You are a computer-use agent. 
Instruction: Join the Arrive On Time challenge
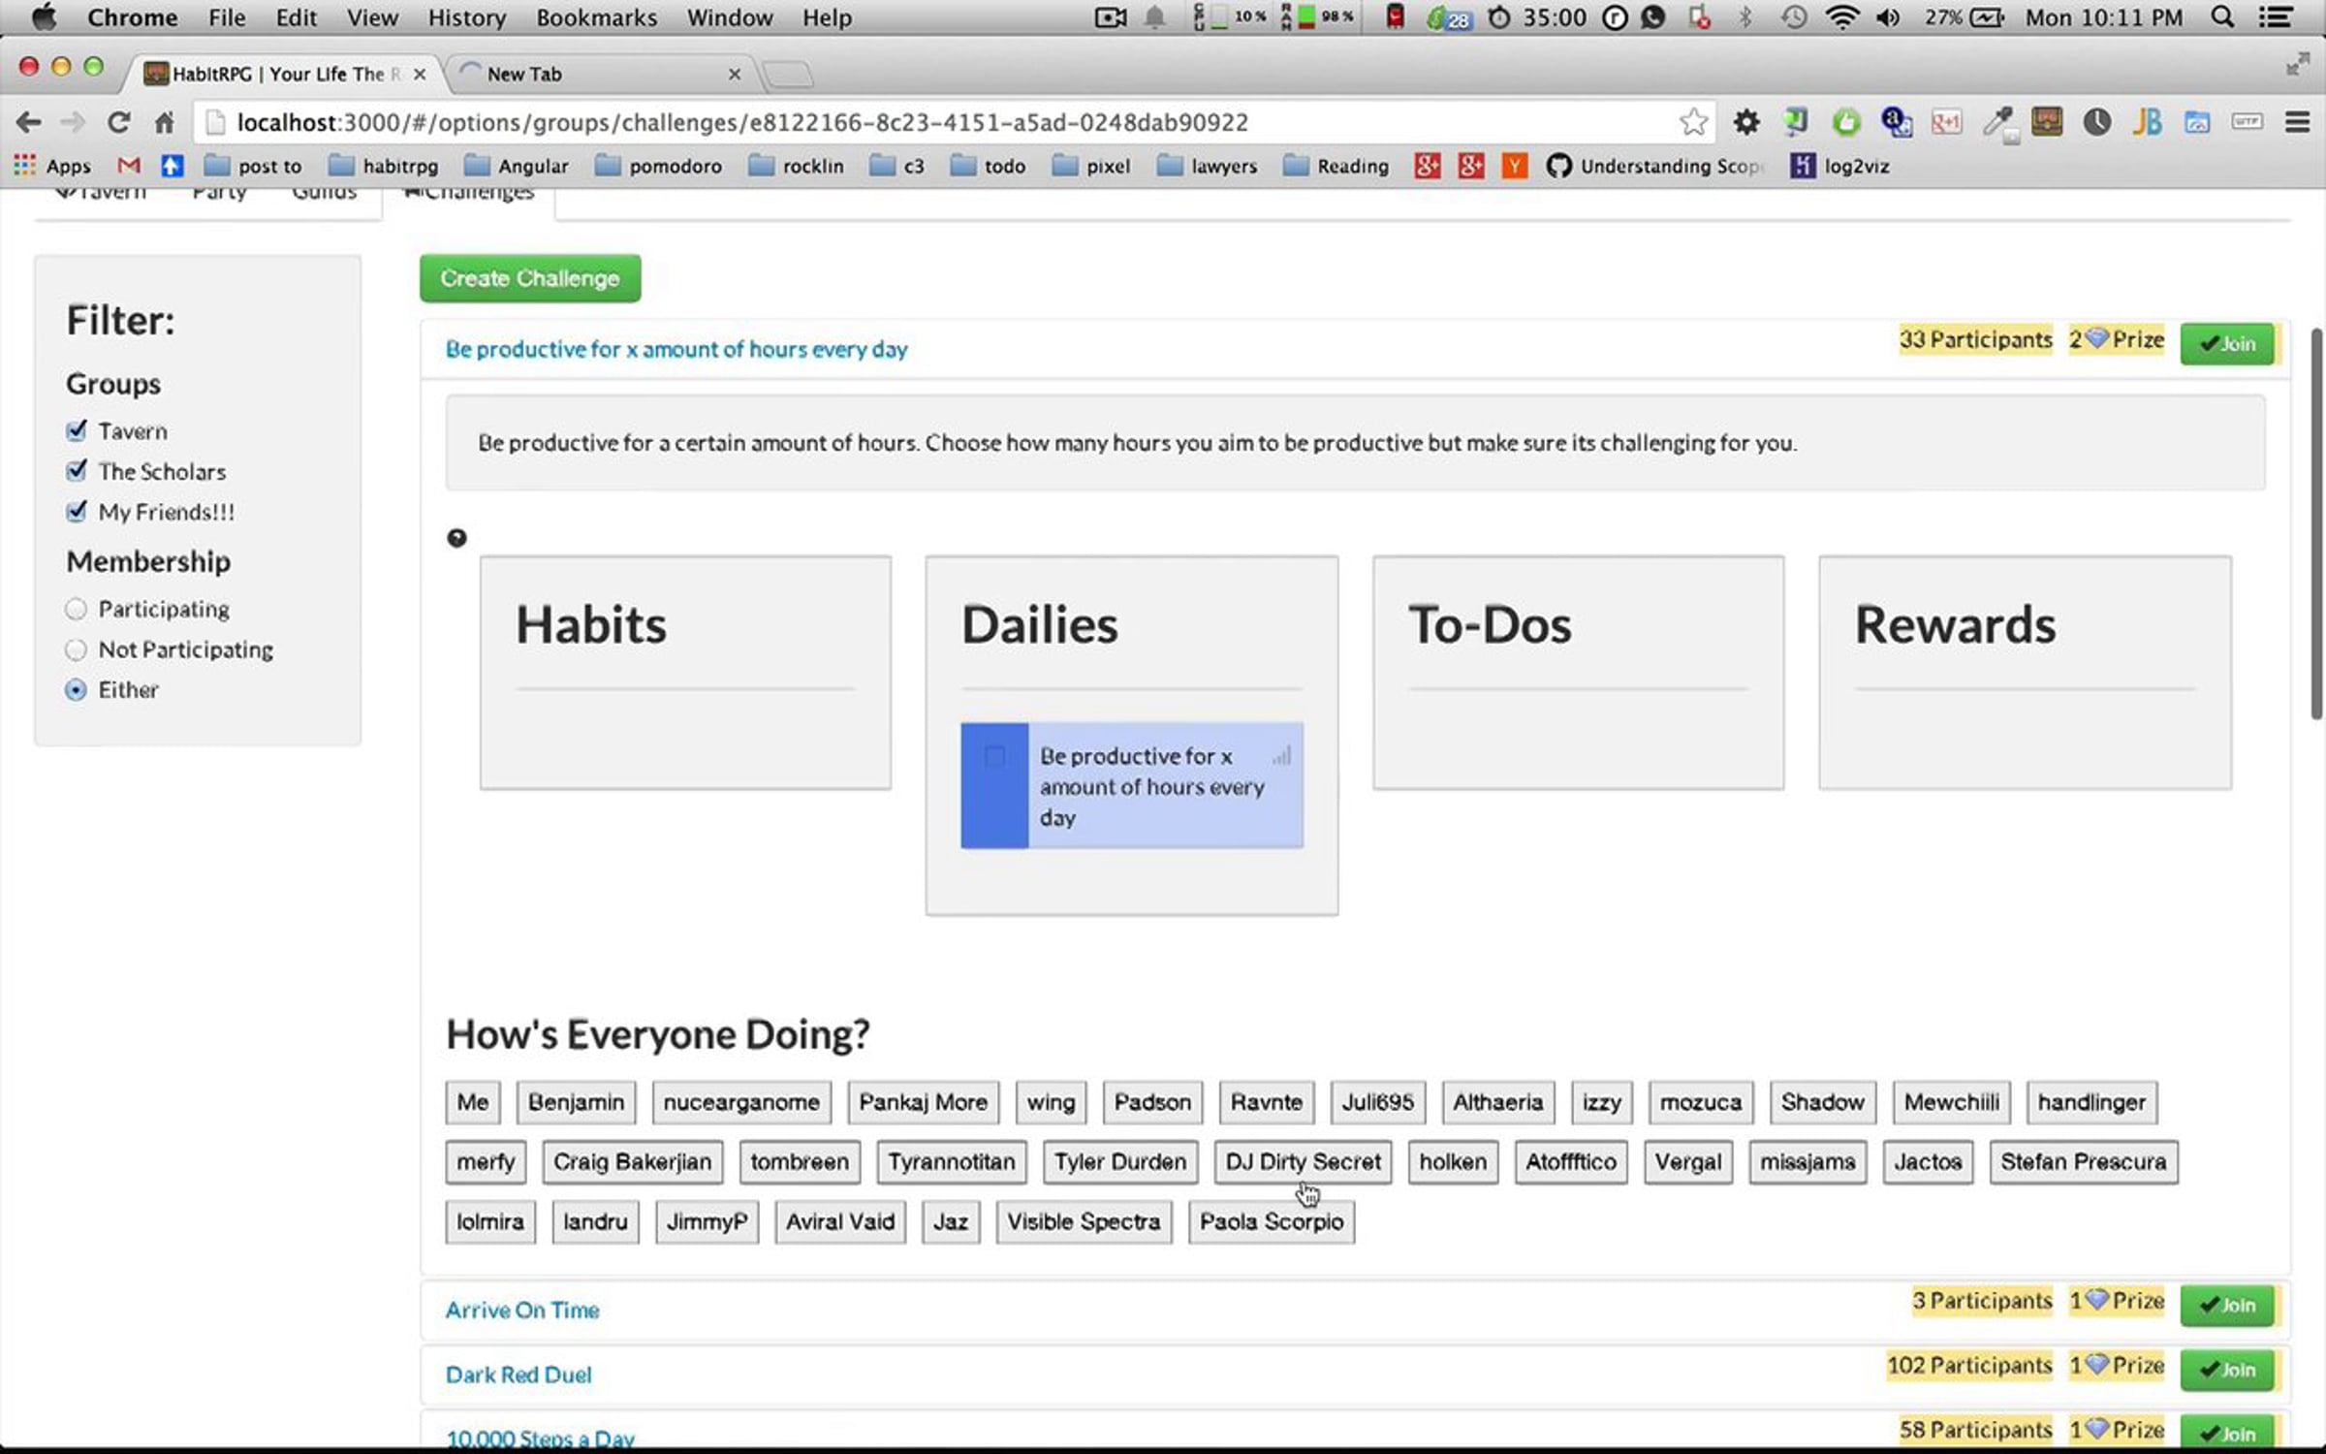2227,1305
